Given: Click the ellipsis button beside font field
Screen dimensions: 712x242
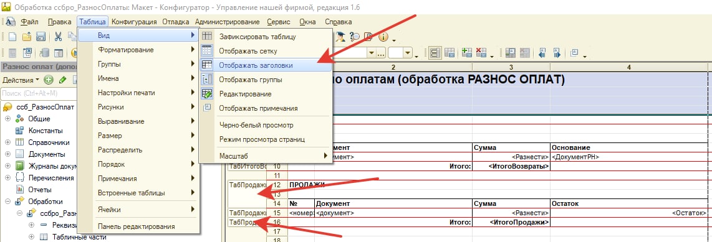Looking at the screenshot, I should 382,53.
